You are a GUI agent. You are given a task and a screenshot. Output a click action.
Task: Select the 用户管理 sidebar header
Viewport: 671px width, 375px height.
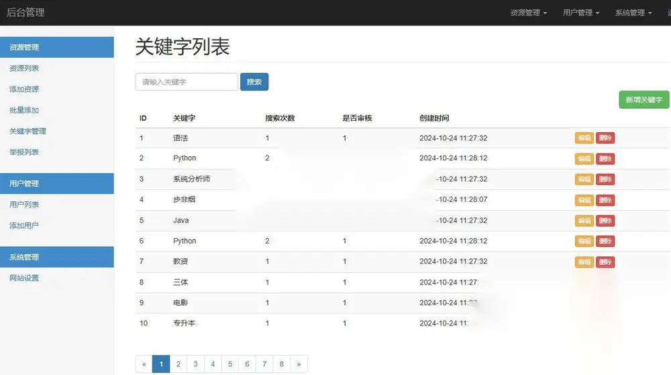(x=57, y=183)
